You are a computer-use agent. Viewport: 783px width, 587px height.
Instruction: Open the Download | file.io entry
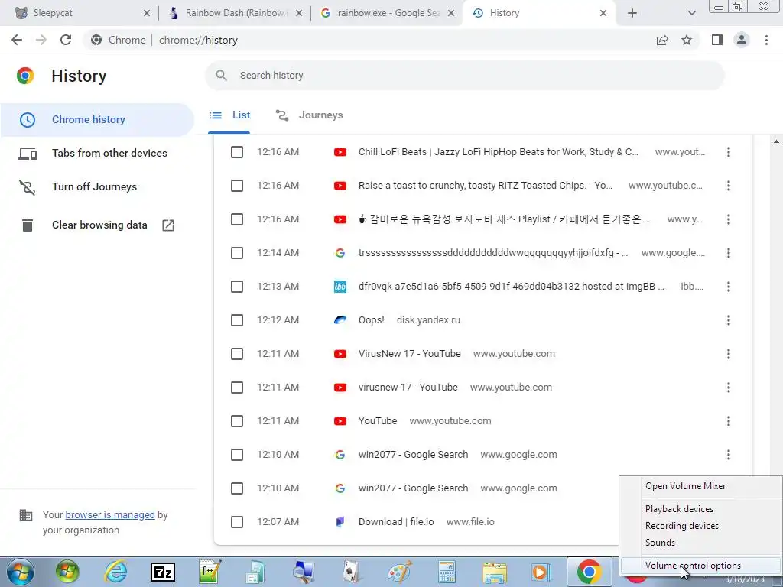(x=396, y=521)
